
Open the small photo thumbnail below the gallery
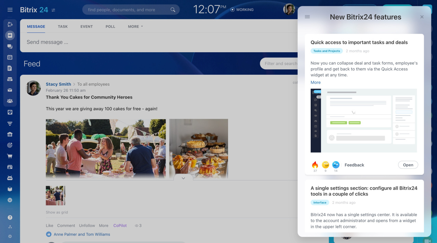(x=55, y=196)
